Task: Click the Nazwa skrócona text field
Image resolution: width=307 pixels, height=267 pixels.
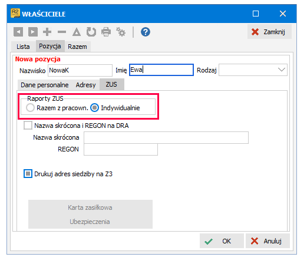Action: coord(166,137)
